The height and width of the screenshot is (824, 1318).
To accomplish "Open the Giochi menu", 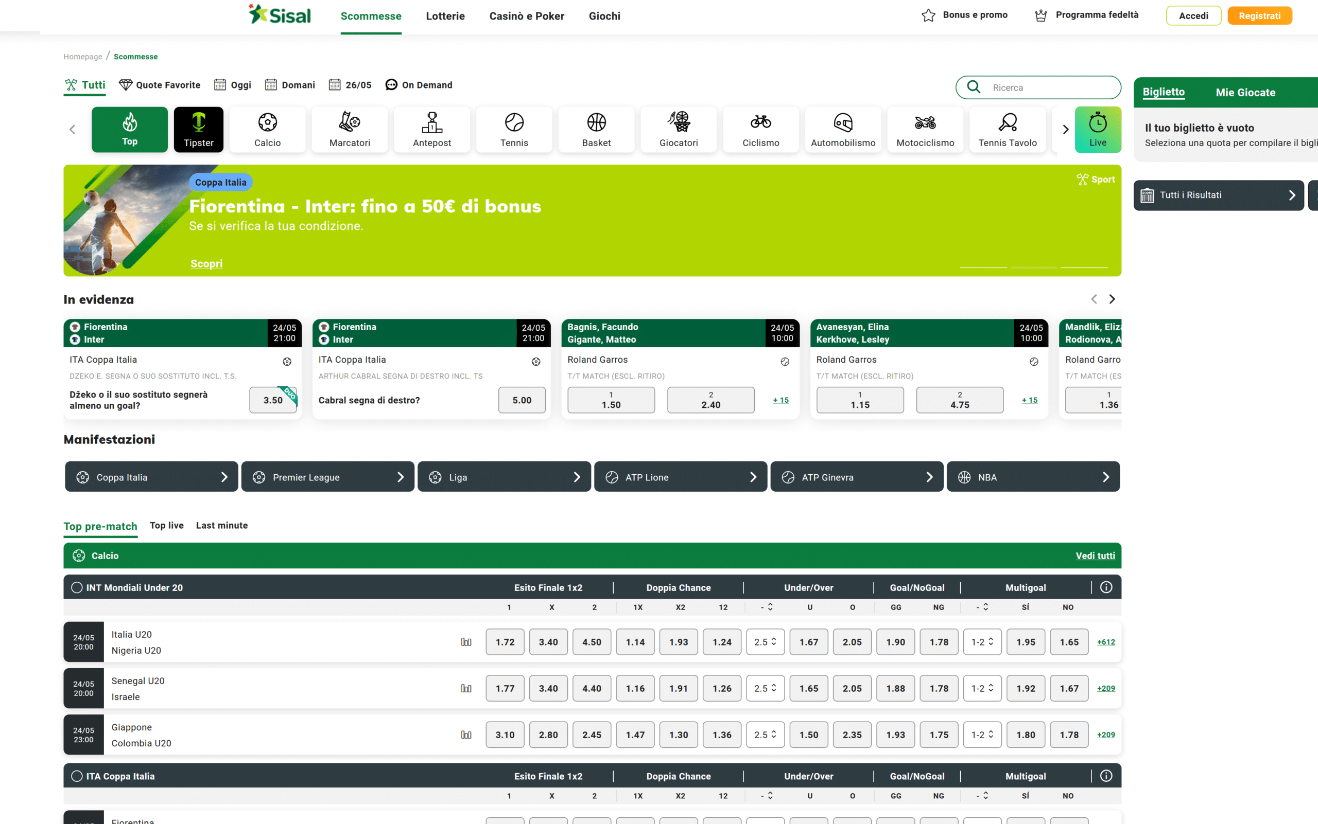I will pyautogui.click(x=604, y=16).
